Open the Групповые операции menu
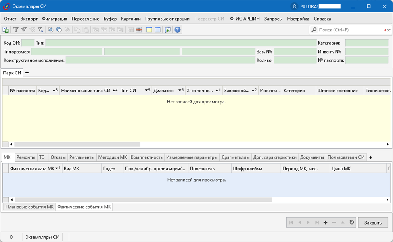Screen dimensions: 393x242 pos(167,19)
